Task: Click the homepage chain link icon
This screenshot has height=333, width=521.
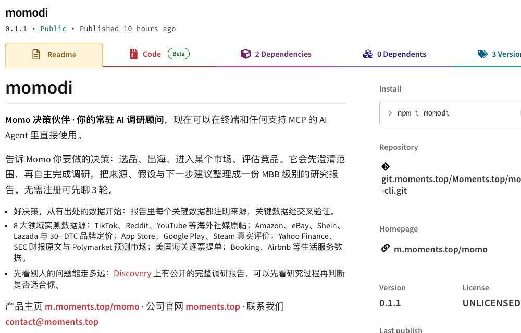Action: point(386,248)
